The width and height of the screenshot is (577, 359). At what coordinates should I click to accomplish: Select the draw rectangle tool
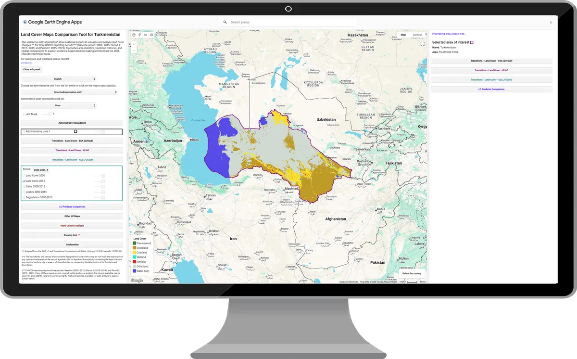pyautogui.click(x=151, y=35)
